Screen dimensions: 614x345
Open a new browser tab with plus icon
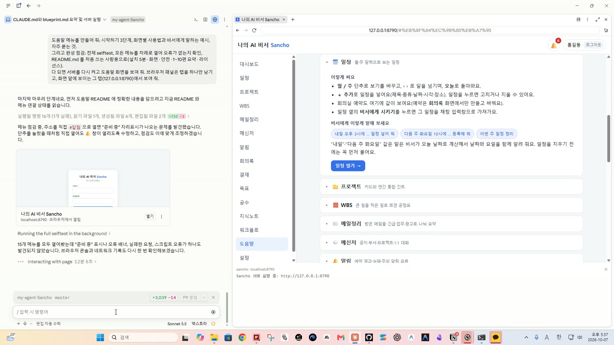(293, 20)
